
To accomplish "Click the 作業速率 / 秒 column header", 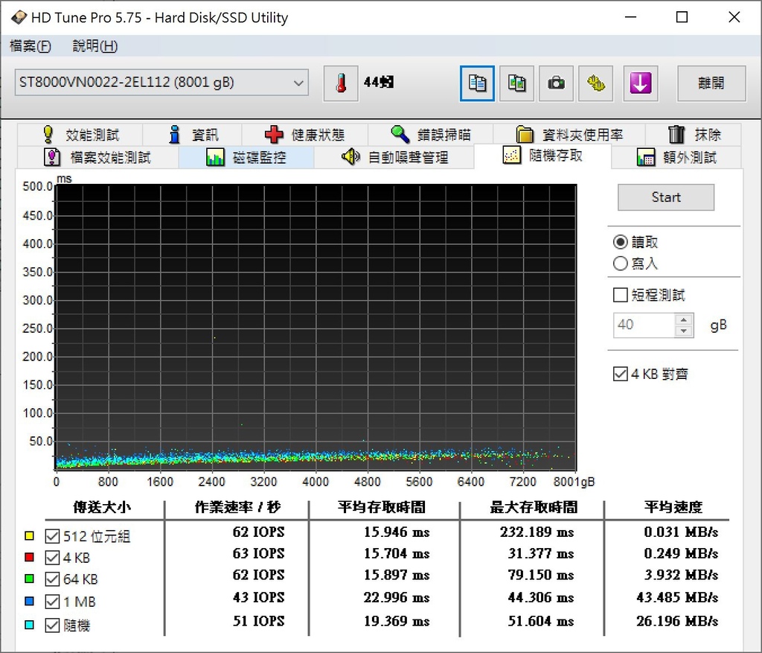I will 237,508.
